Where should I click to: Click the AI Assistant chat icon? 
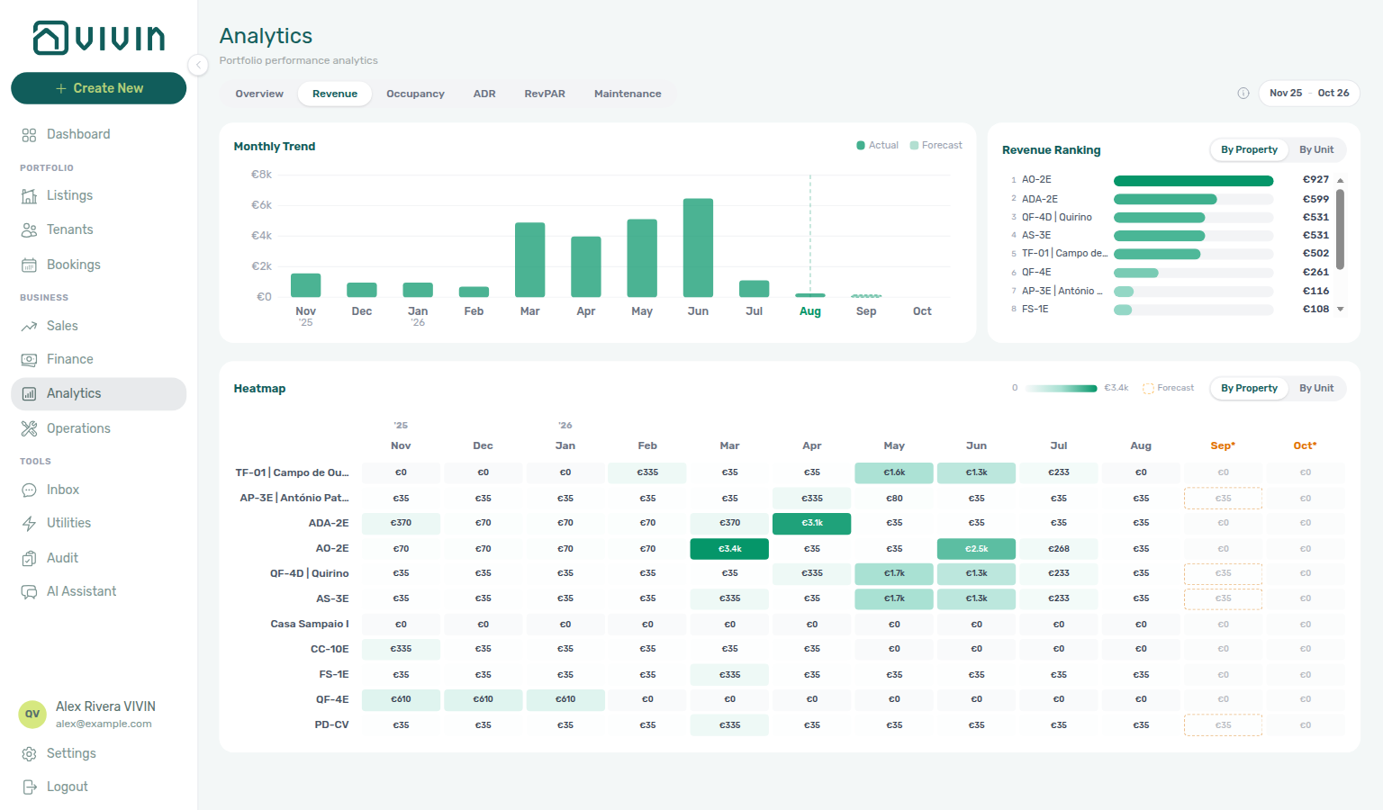coord(29,592)
